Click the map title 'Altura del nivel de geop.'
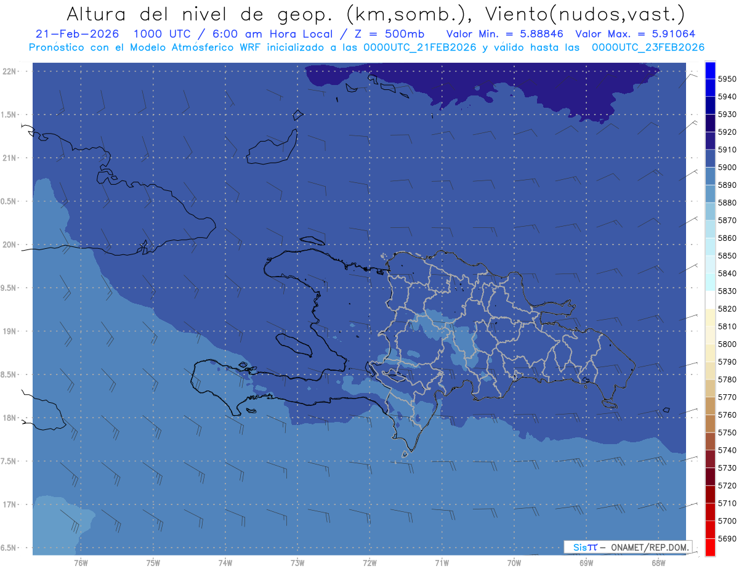The image size is (739, 571). [201, 14]
